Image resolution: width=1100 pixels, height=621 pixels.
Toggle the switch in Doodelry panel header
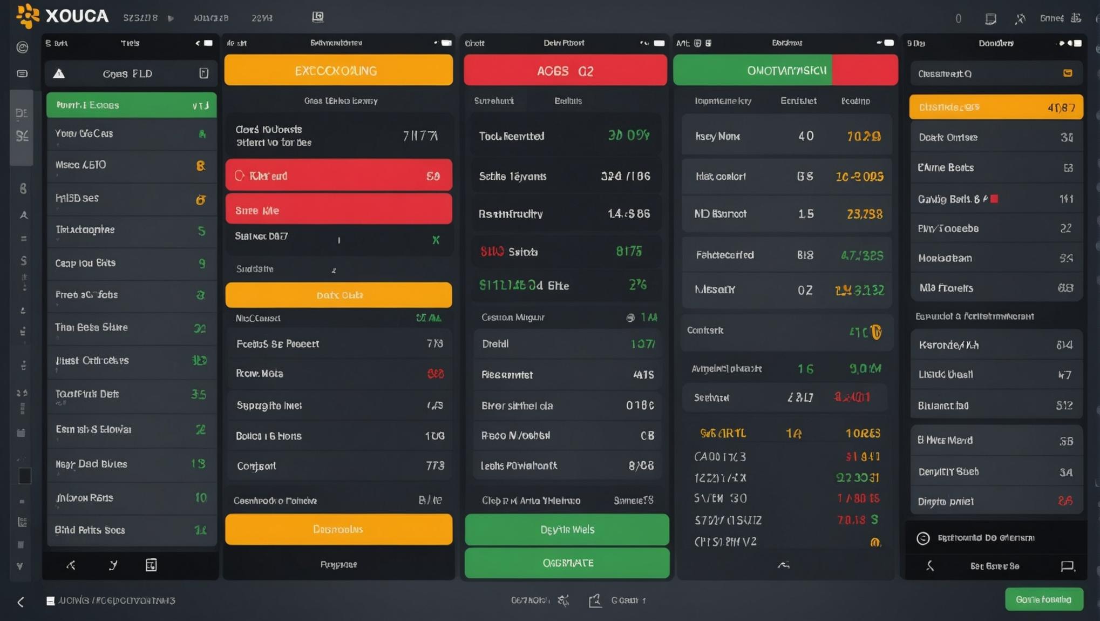[1077, 43]
